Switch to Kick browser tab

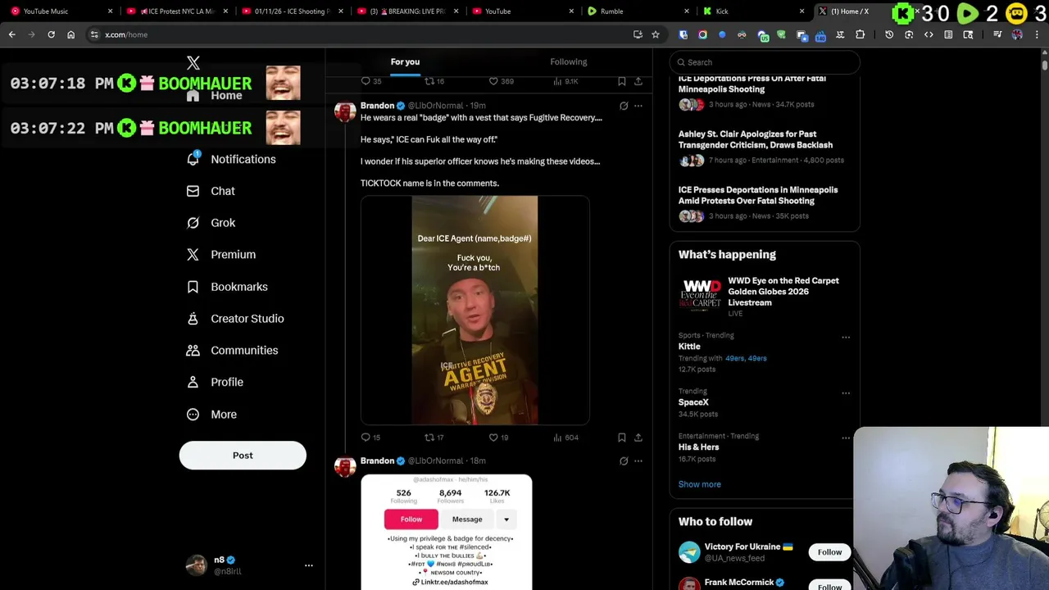(x=753, y=11)
